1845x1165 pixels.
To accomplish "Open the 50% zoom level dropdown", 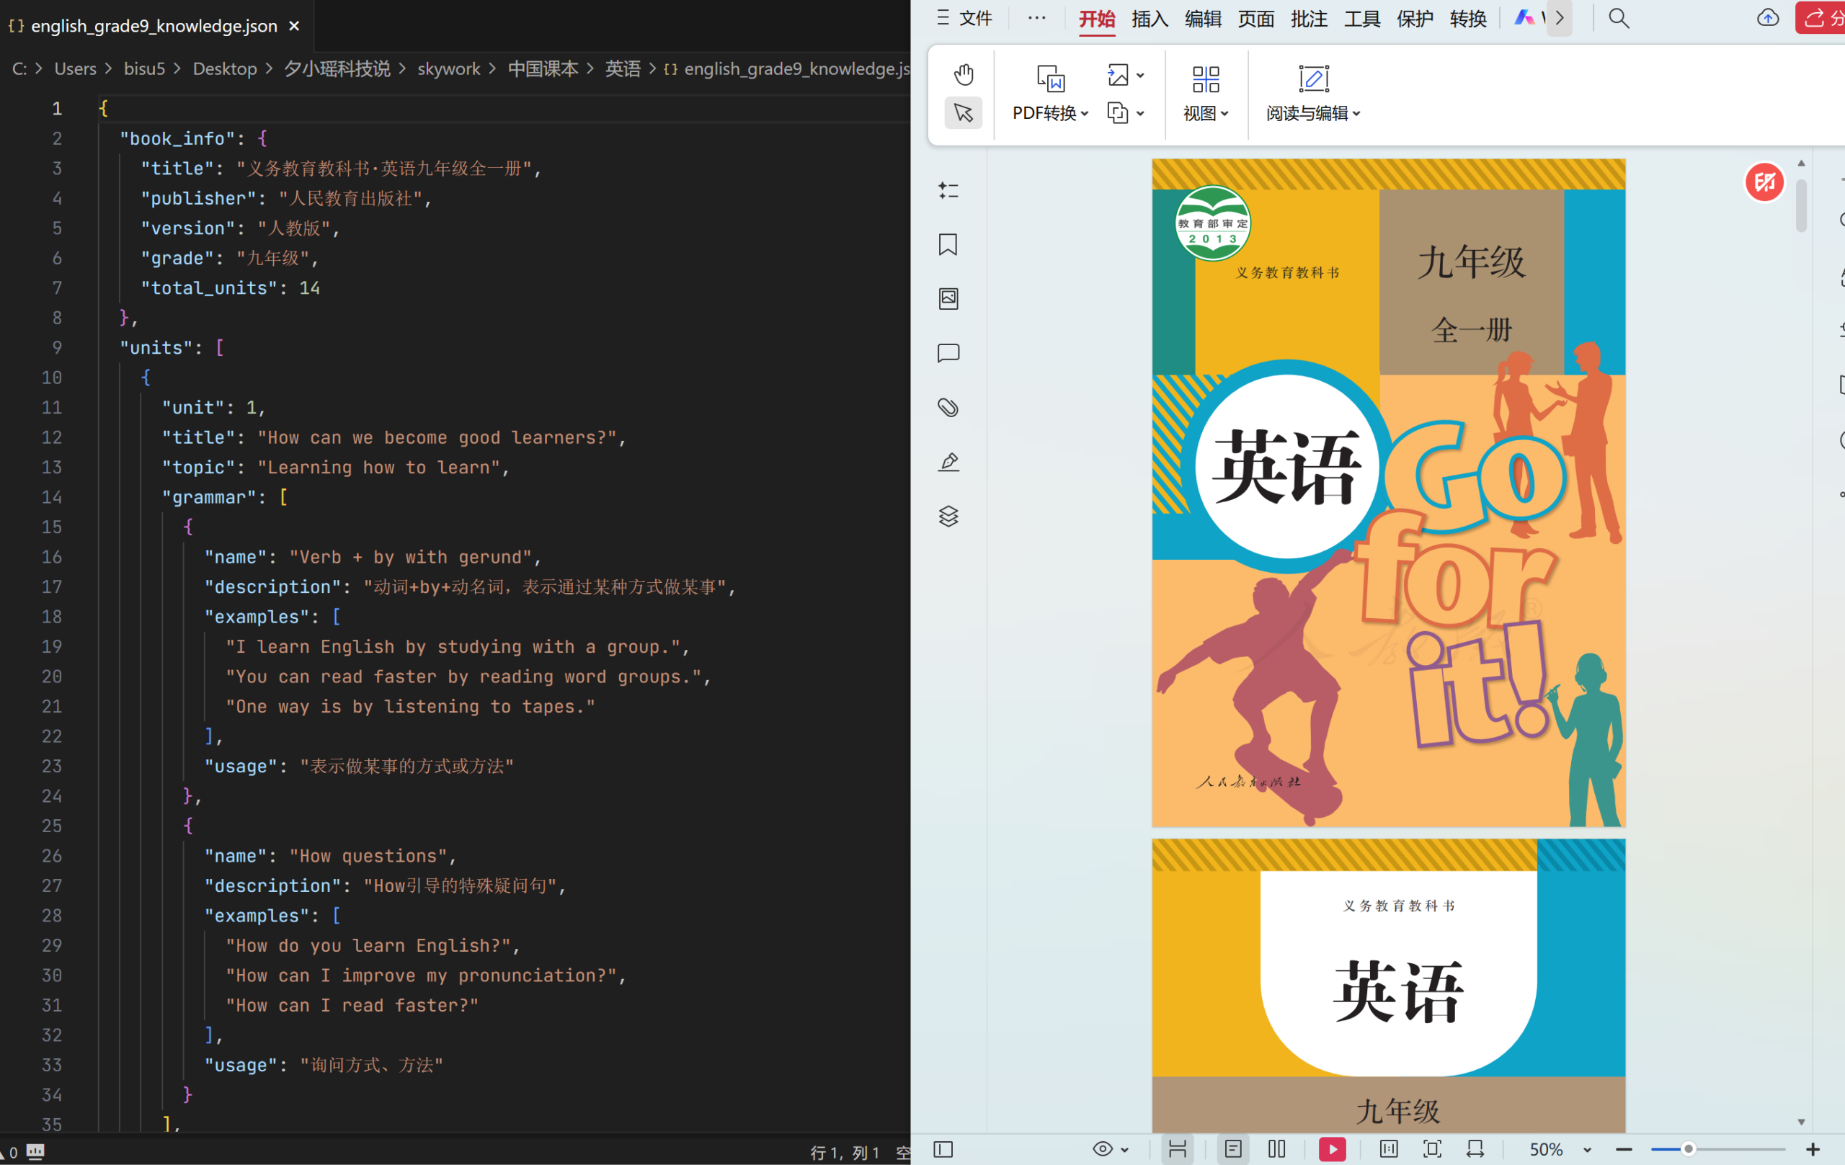I will pyautogui.click(x=1555, y=1149).
